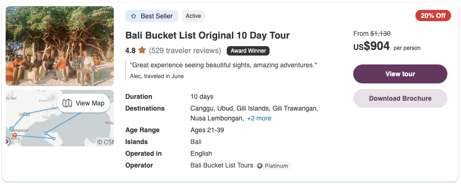This screenshot has width=461, height=184.
Task: Expand destinations with +2 more
Action: tap(259, 119)
